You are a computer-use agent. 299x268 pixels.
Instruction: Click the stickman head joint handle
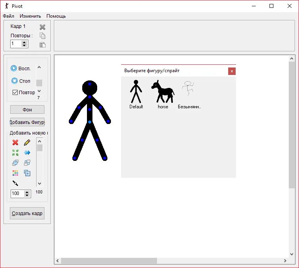90,84
